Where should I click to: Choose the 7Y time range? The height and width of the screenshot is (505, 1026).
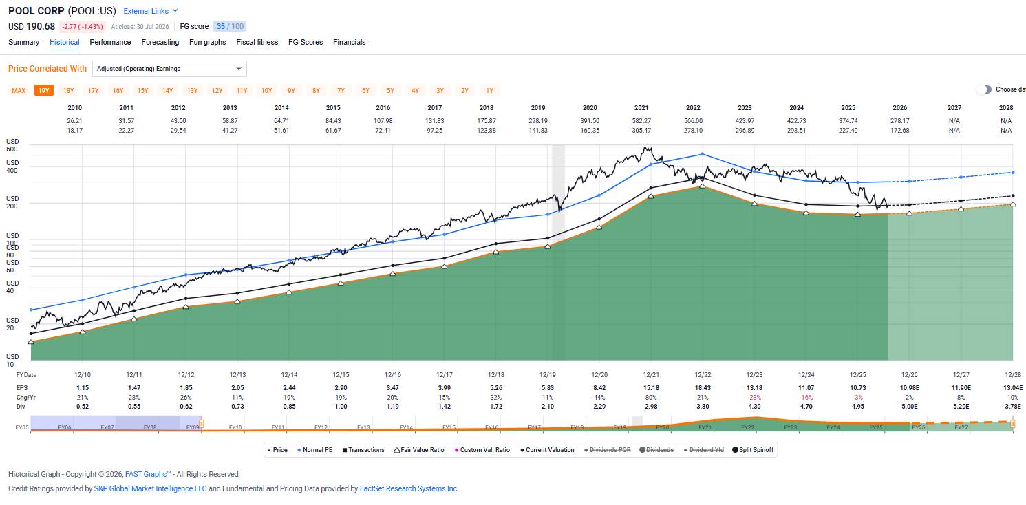pyautogui.click(x=341, y=90)
